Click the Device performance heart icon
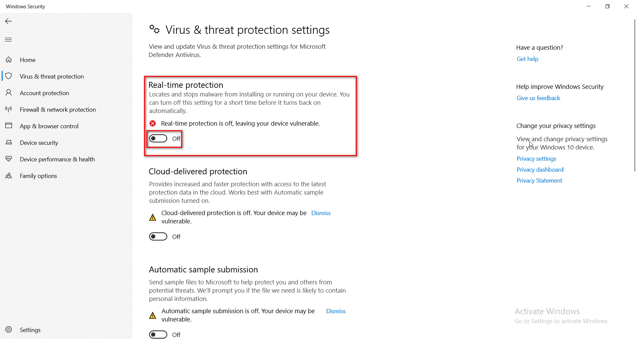 point(9,159)
